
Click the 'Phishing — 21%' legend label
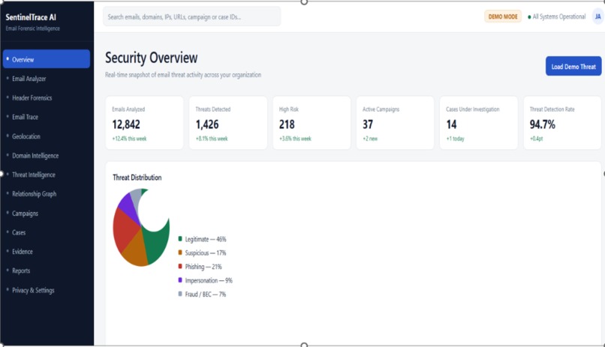(203, 267)
